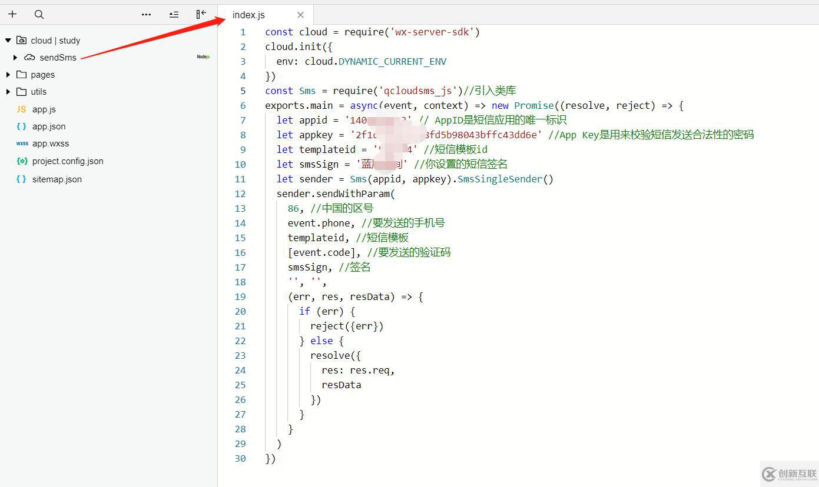Click the braces icon beside app.json
Image resolution: width=819 pixels, height=487 pixels.
point(21,126)
